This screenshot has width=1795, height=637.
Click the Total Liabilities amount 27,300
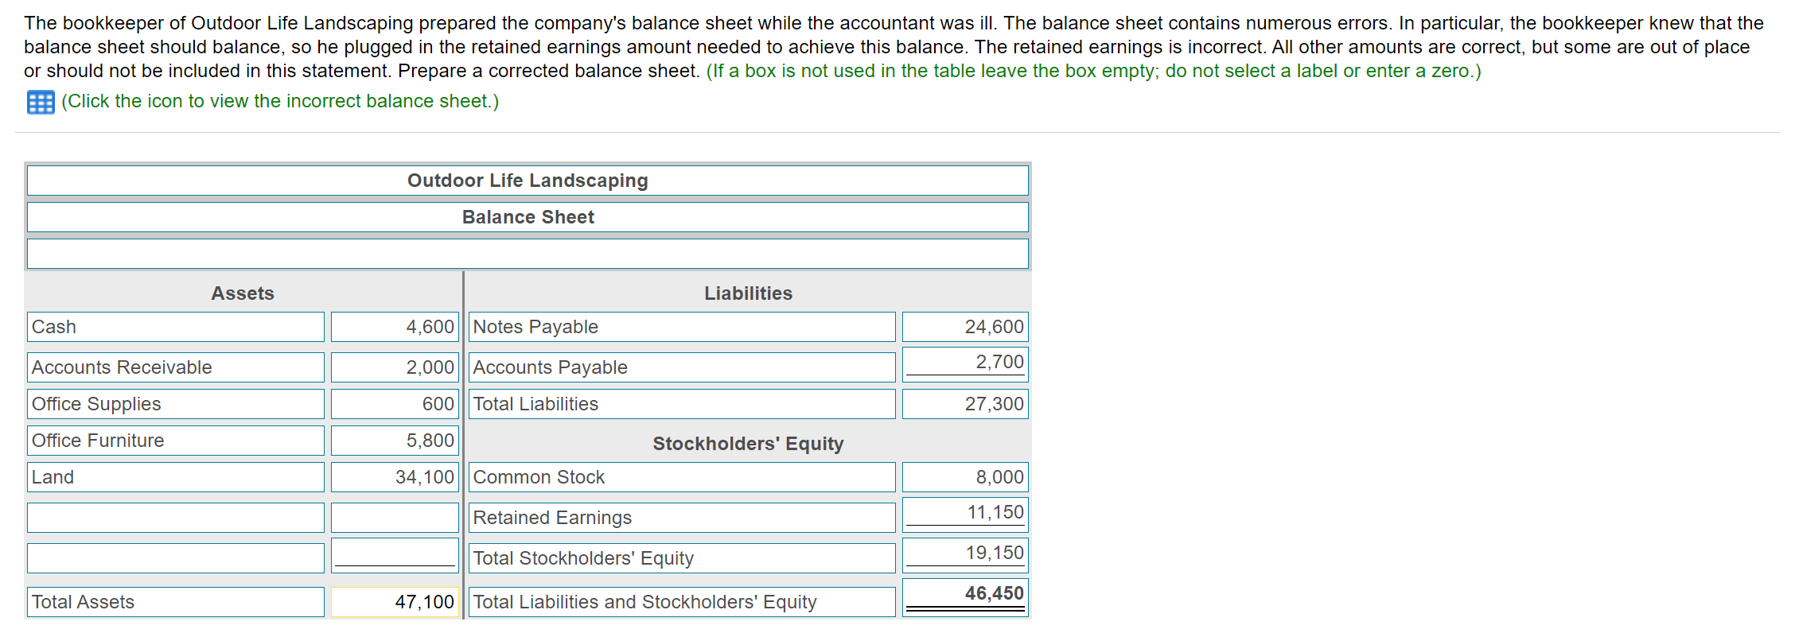tap(964, 404)
